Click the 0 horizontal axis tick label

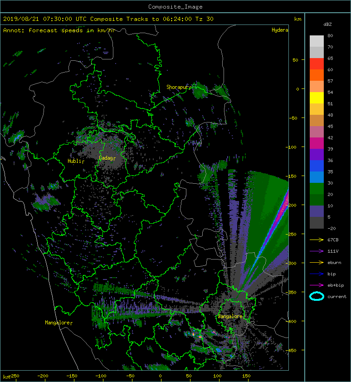(160, 376)
